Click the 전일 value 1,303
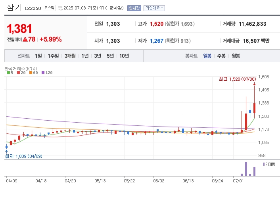Viewport: 280px width, 197px height. coord(113,24)
